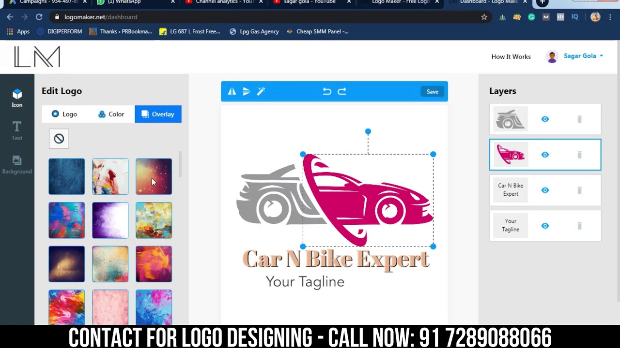The width and height of the screenshot is (620, 348).
Task: Save the logo design
Action: point(432,91)
